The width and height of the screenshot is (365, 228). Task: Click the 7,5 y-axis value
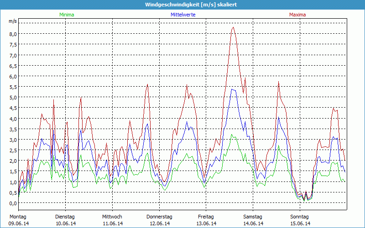pyautogui.click(x=13, y=45)
